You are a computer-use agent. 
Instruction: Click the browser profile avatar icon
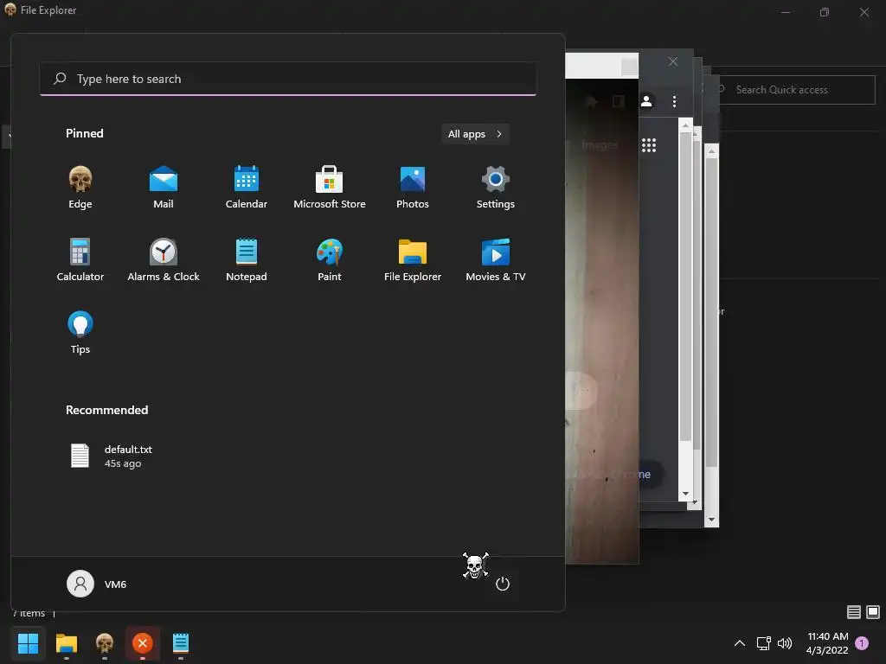646,101
